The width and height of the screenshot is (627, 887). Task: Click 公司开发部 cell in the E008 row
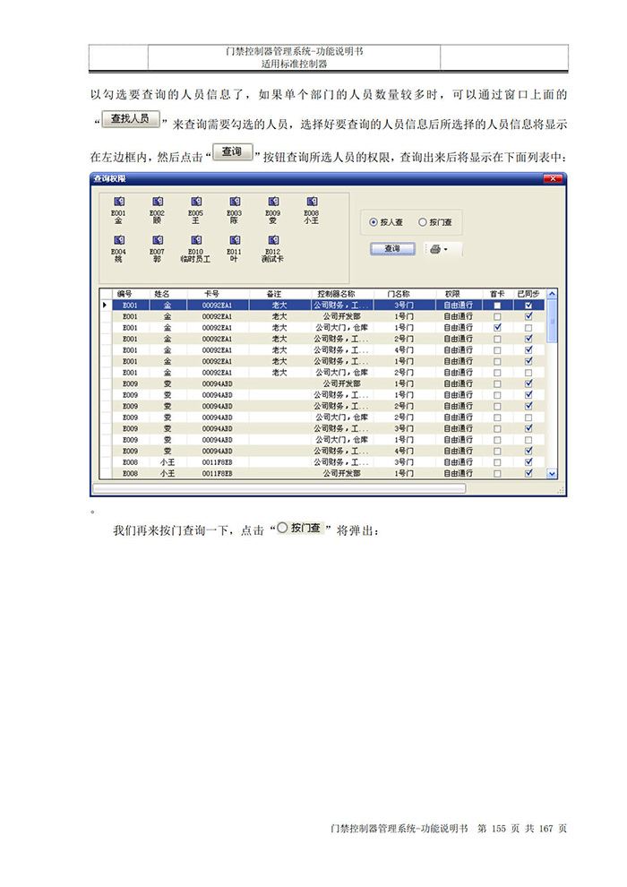pyautogui.click(x=341, y=473)
